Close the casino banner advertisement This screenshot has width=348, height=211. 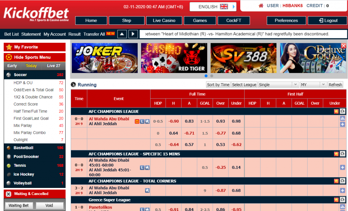343,46
